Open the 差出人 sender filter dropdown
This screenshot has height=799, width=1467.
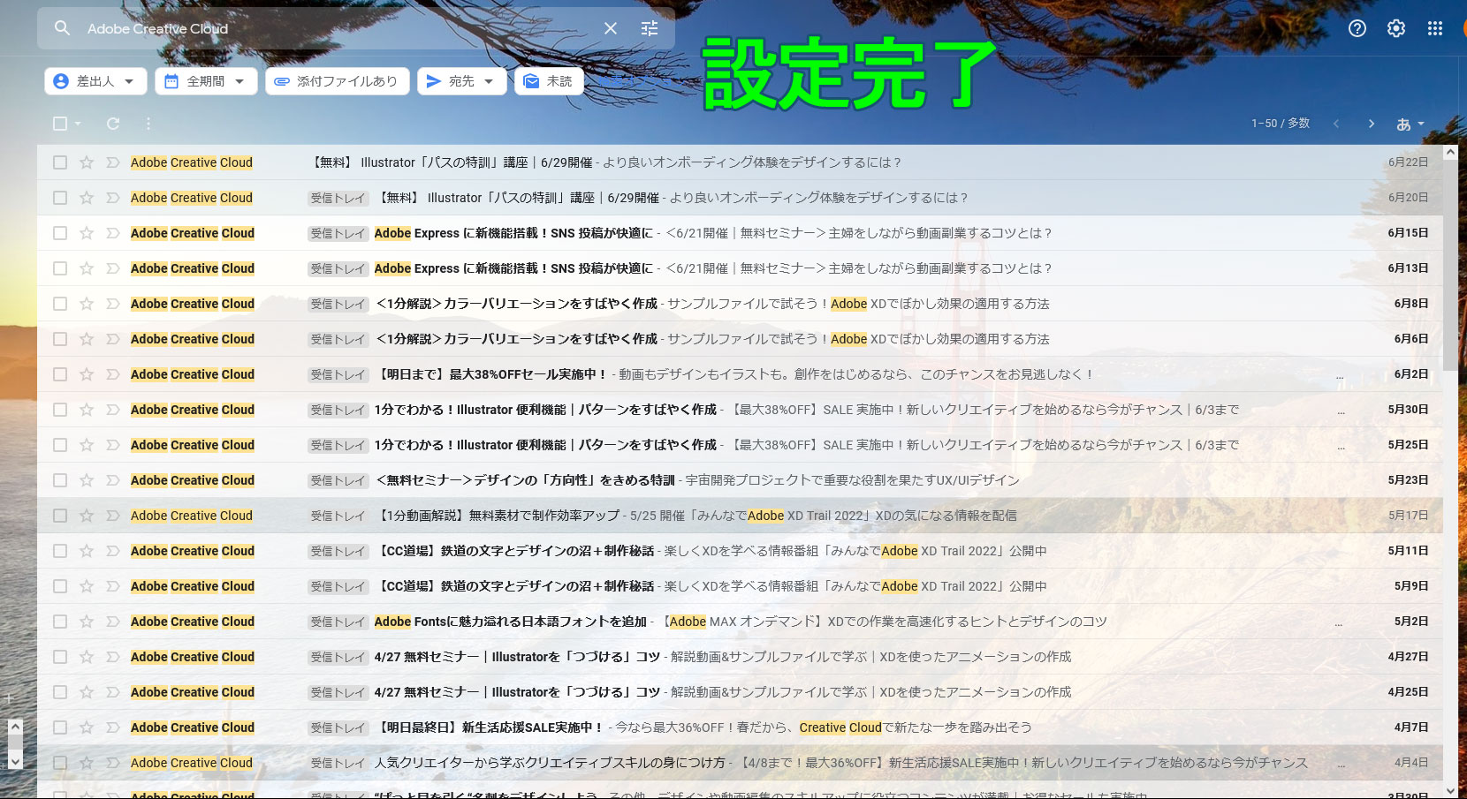[95, 81]
